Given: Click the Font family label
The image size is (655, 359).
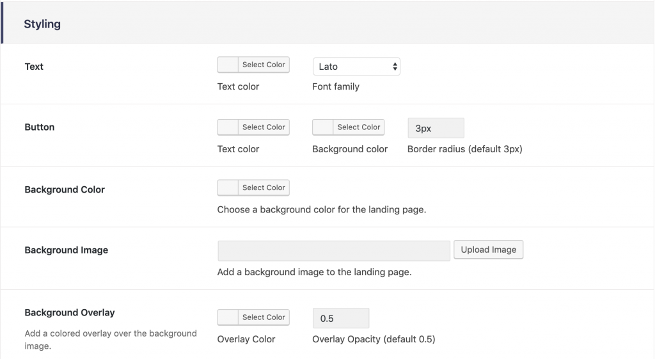Looking at the screenshot, I should pyautogui.click(x=336, y=86).
